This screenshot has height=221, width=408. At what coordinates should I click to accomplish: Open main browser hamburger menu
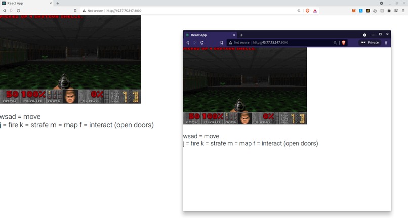(403, 11)
